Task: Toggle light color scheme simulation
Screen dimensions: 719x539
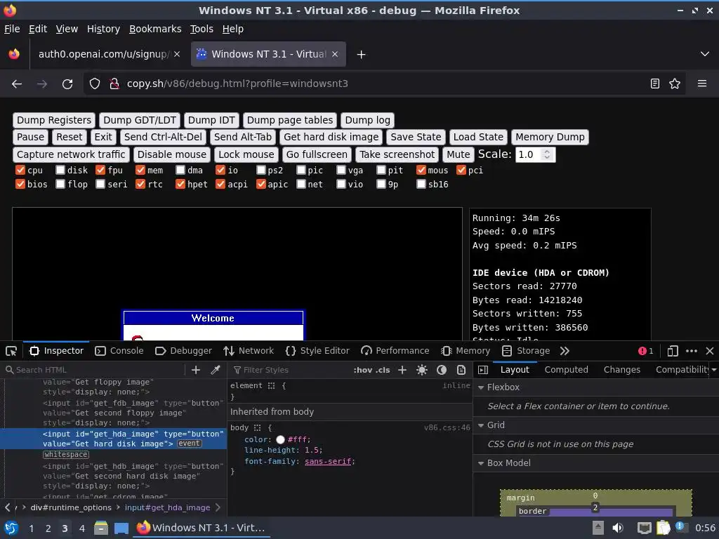Action: (x=422, y=370)
